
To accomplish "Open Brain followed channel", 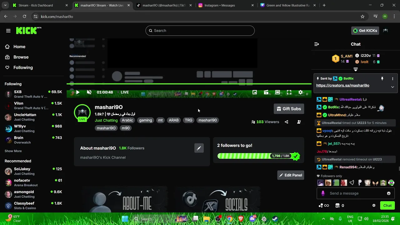I will tap(33, 140).
